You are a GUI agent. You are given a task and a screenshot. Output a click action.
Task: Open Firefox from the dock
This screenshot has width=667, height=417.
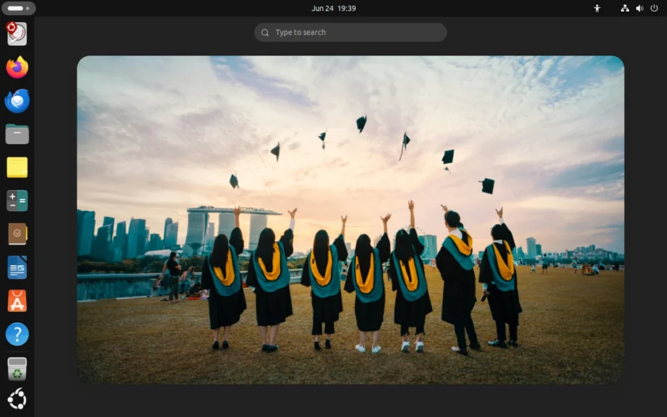pos(17,67)
